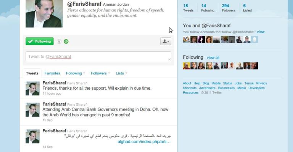Select the Tweets tab
Screen dimensions: 293x152
[x=32, y=73]
